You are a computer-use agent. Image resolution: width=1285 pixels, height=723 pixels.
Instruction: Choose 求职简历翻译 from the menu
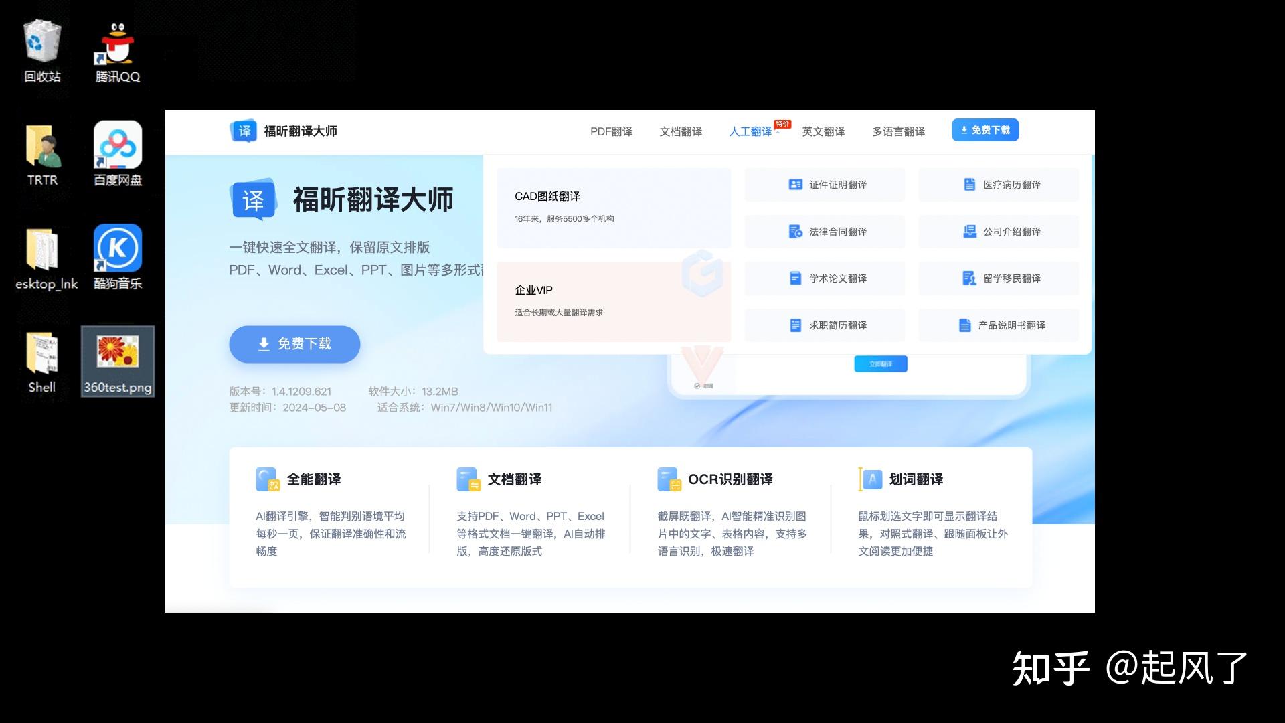[825, 325]
